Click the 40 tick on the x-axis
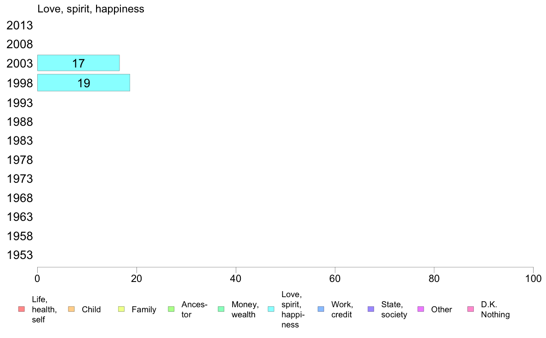 click(236, 278)
